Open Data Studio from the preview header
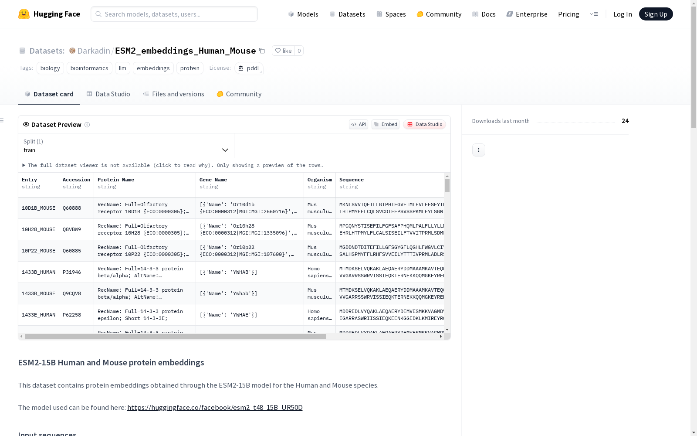 pyautogui.click(x=425, y=124)
